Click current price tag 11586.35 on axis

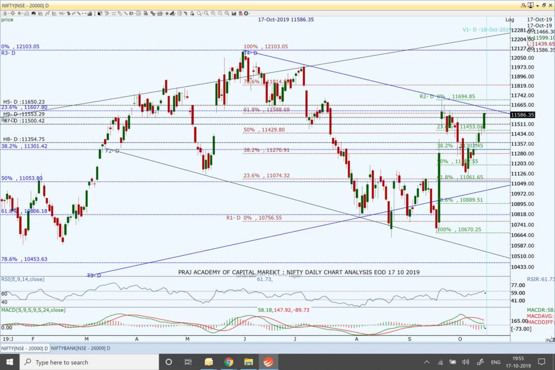tap(522, 115)
